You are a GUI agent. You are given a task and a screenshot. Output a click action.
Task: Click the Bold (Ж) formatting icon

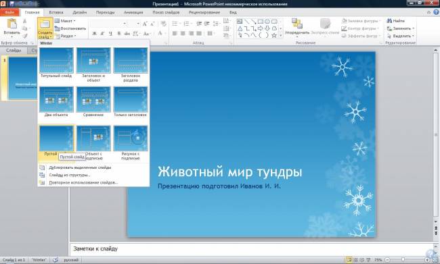[95, 34]
